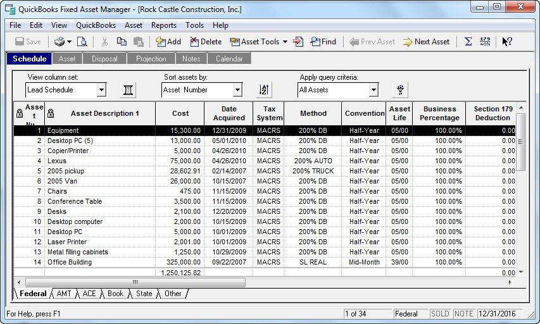
Task: Switch to the Notes tab
Action: [x=191, y=58]
